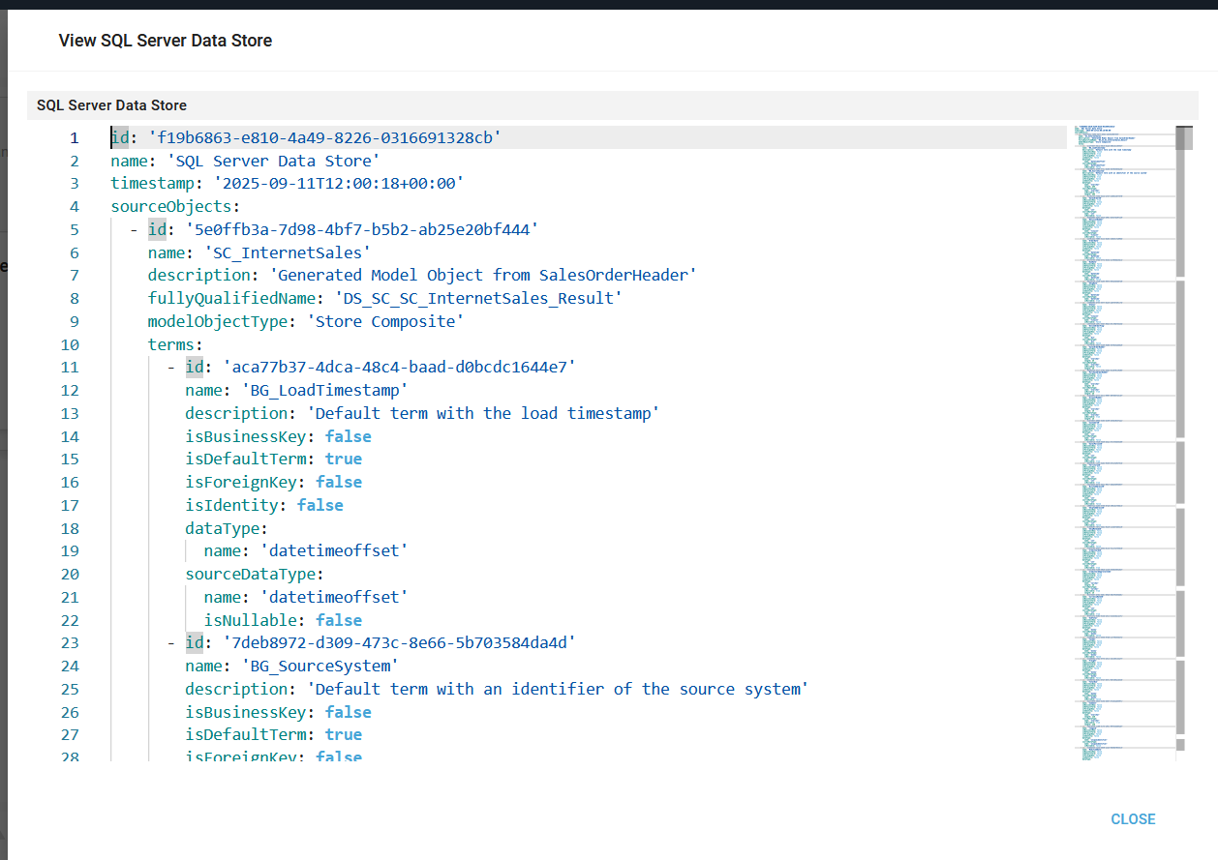
Task: Click the isIdentity false value on line 17
Action: 320,505
